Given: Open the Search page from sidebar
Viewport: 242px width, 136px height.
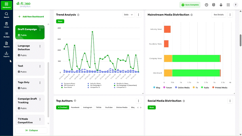Looking at the screenshot, I should 7,15.
